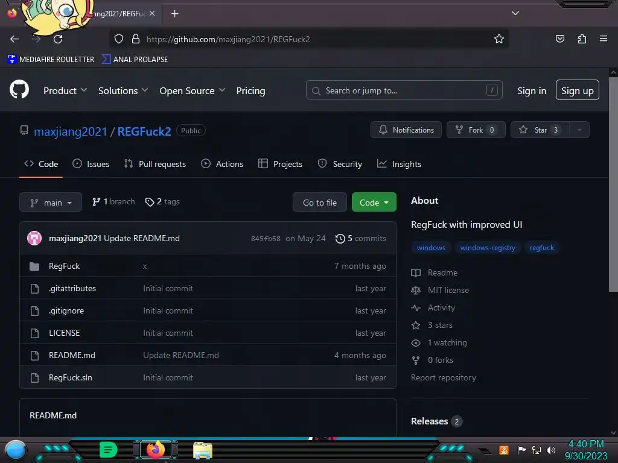View the 2 tags link
The image size is (618, 463).
coord(162,201)
